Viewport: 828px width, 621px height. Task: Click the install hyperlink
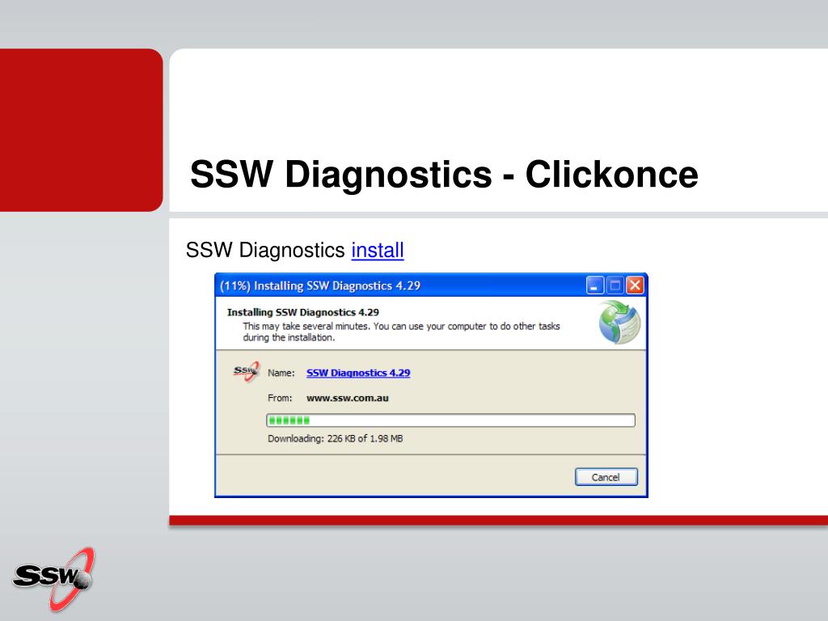[378, 250]
